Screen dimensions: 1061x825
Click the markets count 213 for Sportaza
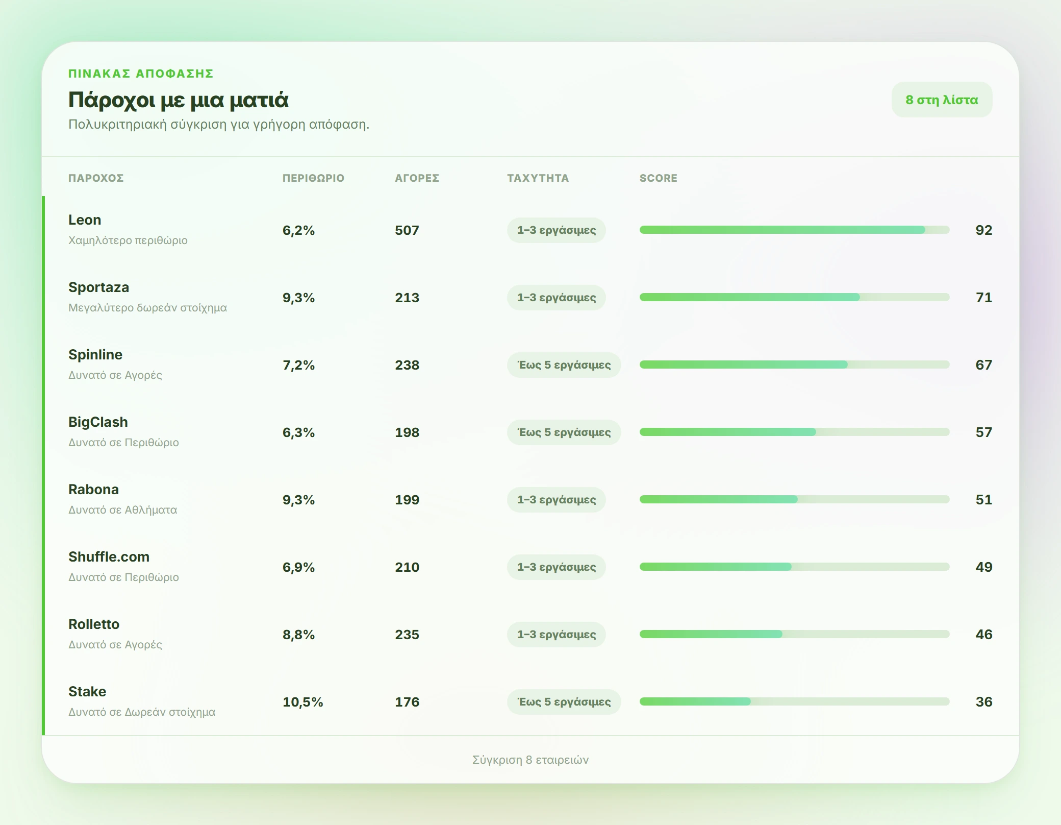coord(407,298)
